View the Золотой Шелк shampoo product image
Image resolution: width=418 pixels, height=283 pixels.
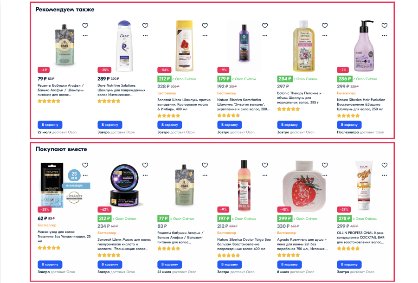pos(184,45)
